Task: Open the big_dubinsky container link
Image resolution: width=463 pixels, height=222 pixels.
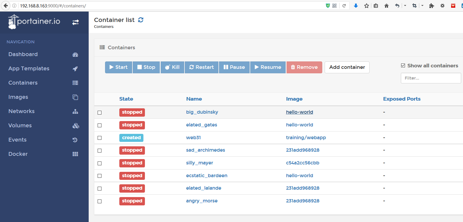Action: [x=202, y=112]
